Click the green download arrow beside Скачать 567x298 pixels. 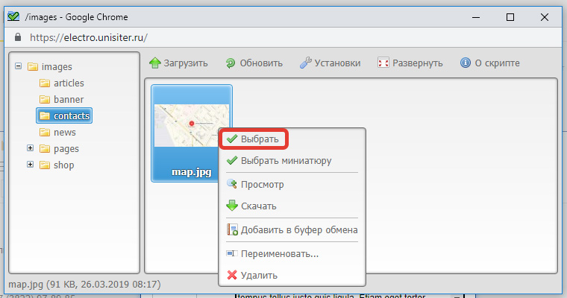click(x=231, y=206)
